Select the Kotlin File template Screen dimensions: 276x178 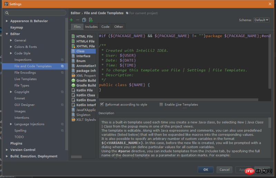pos(84,90)
